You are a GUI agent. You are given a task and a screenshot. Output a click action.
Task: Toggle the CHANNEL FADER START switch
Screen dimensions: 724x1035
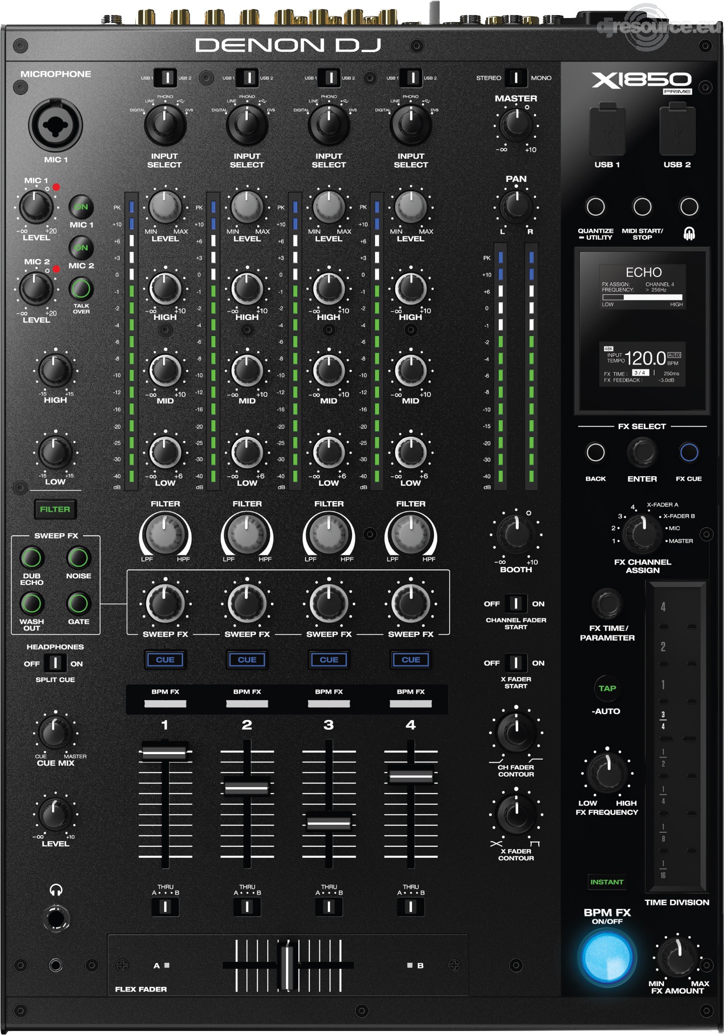point(516,604)
